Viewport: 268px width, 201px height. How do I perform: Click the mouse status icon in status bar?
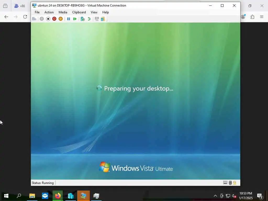(230, 183)
